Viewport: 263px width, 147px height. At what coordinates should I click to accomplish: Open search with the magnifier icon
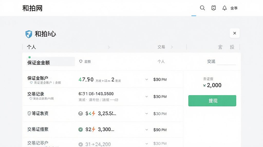202,8
